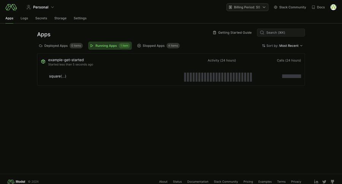Expand the Personal workspace dropdown
342x184 pixels.
tap(40, 7)
